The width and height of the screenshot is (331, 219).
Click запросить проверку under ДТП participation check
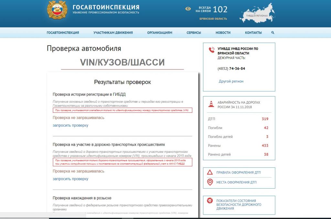click(x=70, y=179)
